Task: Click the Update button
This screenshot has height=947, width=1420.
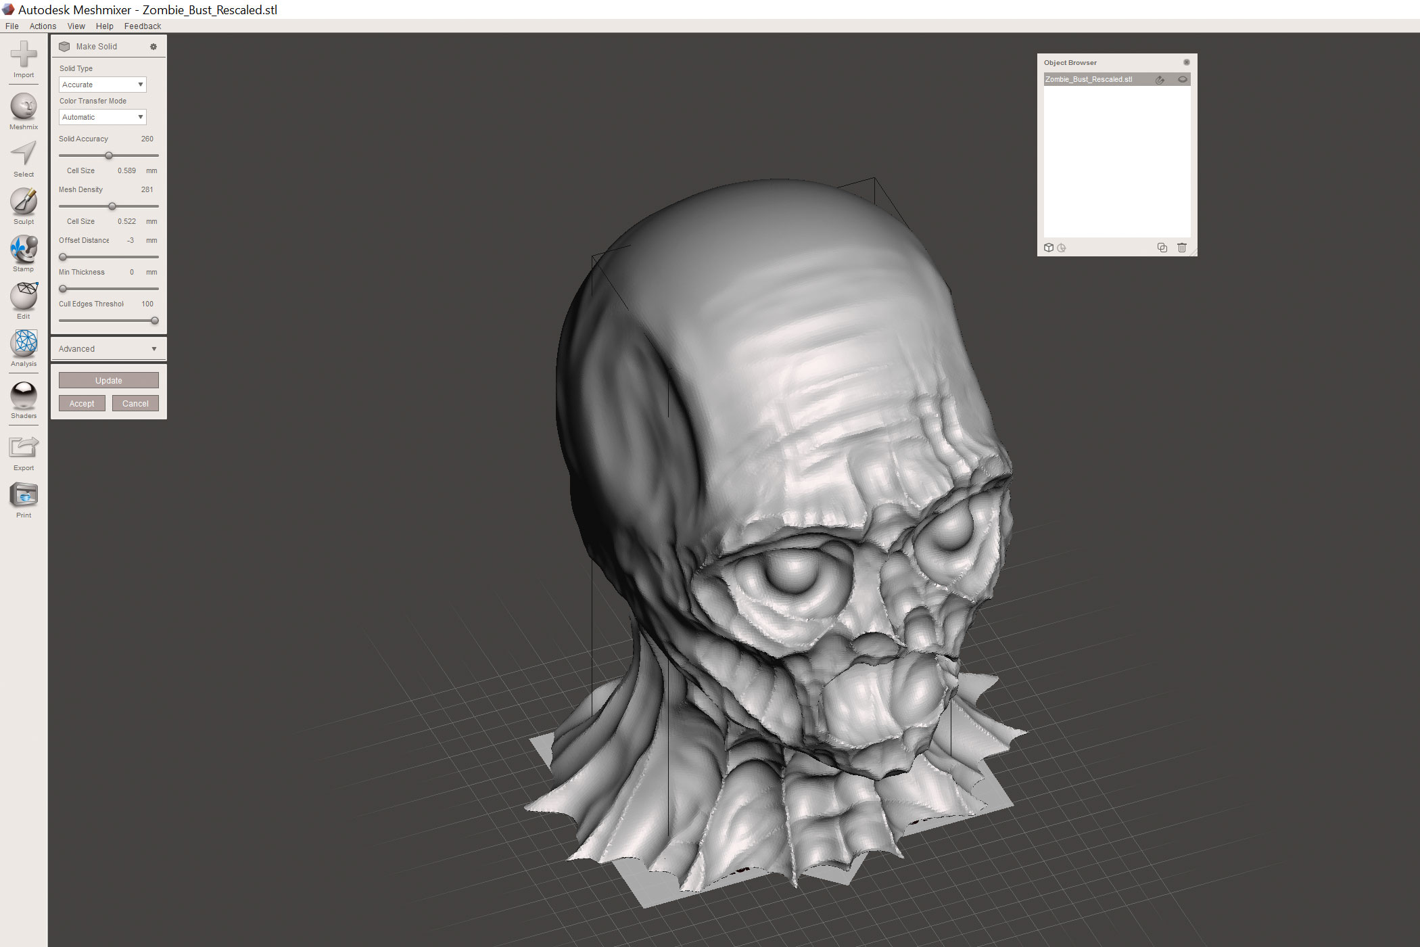Action: (108, 381)
